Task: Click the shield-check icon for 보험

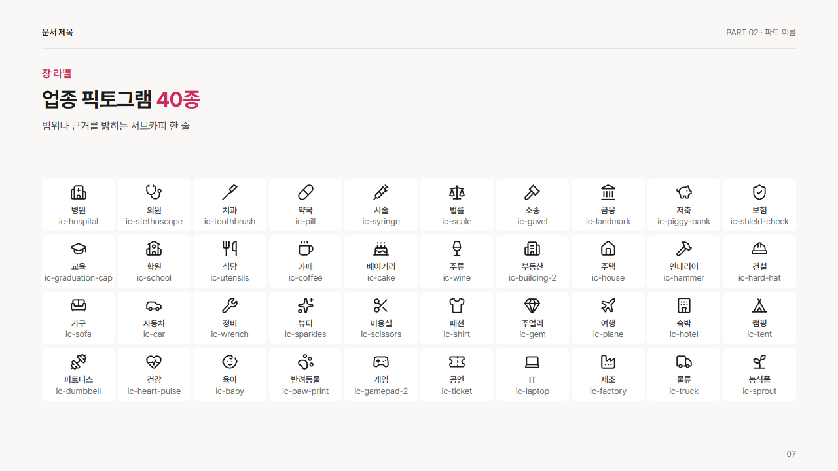Action: (x=759, y=192)
